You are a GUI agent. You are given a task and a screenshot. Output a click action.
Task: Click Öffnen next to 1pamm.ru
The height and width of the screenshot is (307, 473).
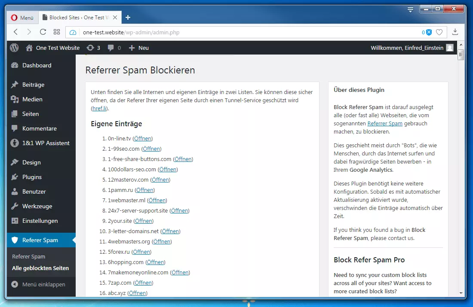point(145,190)
